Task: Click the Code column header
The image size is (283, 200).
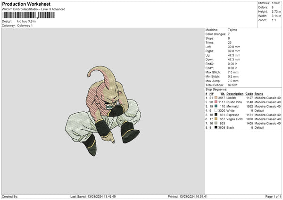Action: click(249, 94)
